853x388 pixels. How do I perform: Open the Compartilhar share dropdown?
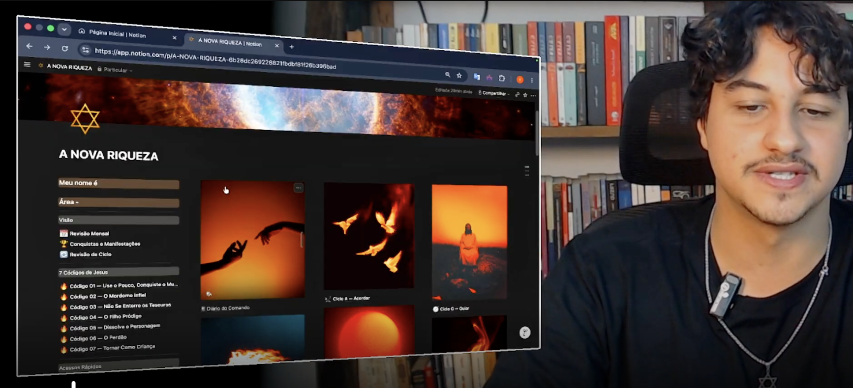[x=494, y=93]
